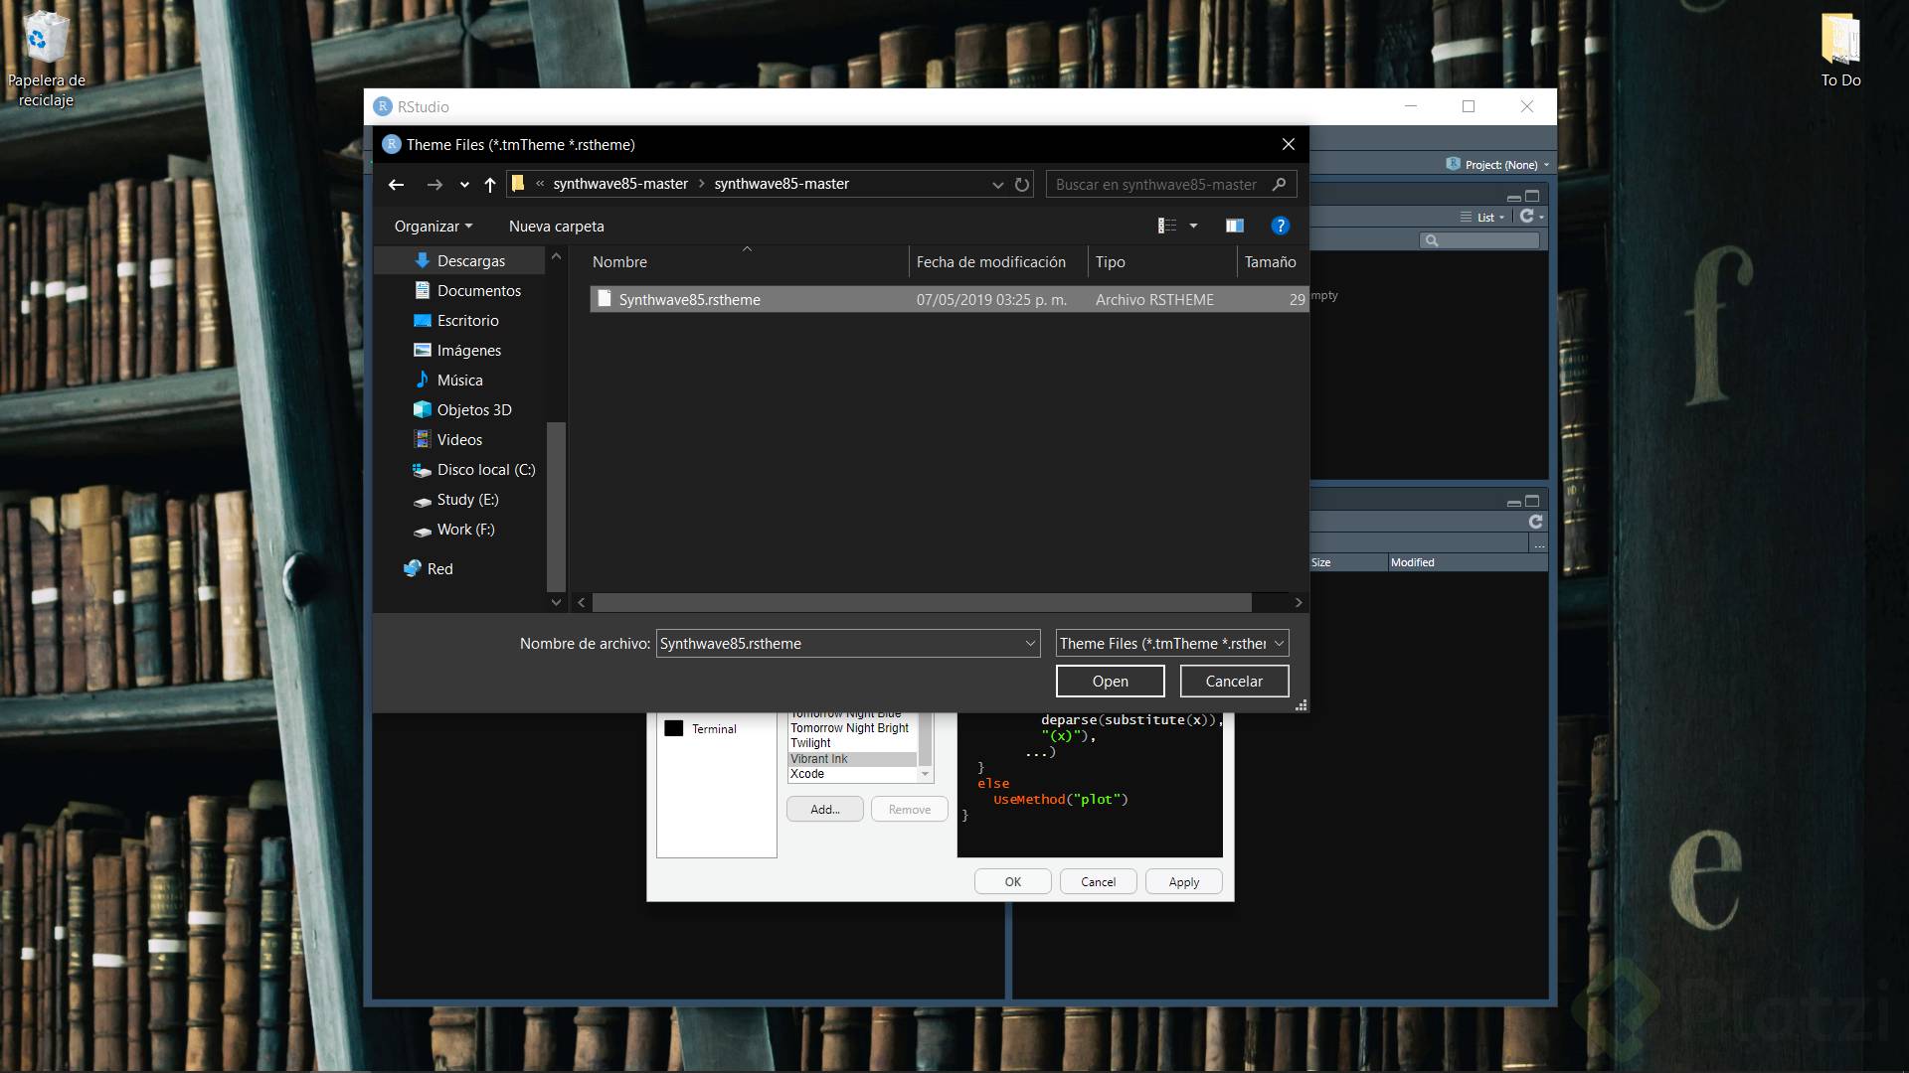Expand the address bar history dropdown
The image size is (1909, 1073).
(997, 185)
